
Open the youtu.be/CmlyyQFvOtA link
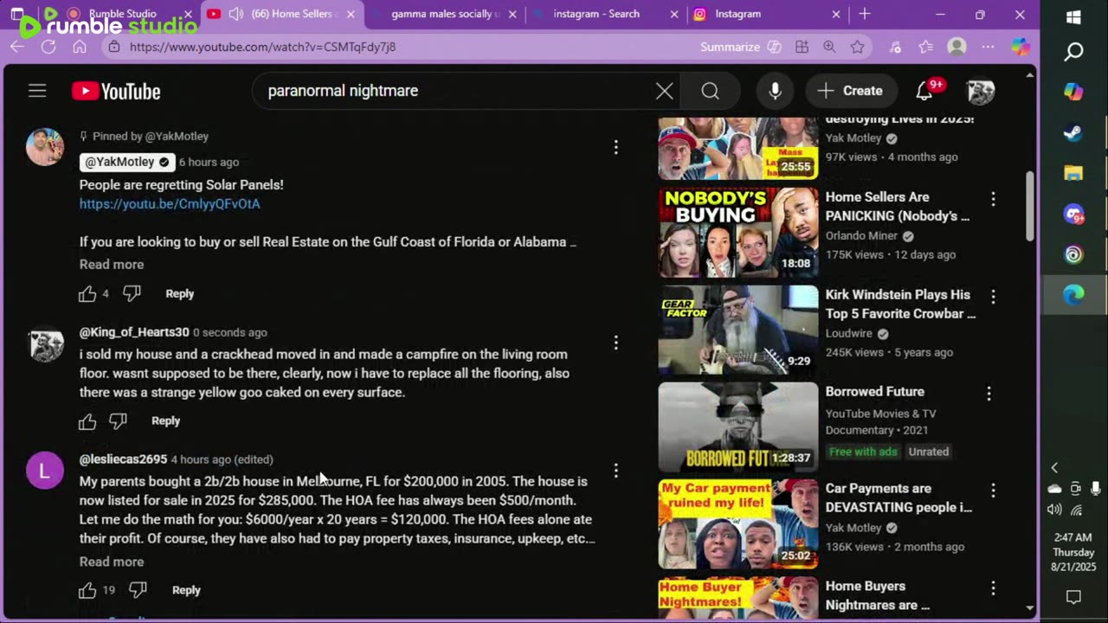coord(170,204)
